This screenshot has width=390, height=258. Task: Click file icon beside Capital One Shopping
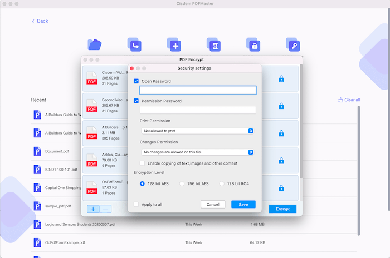click(37, 188)
